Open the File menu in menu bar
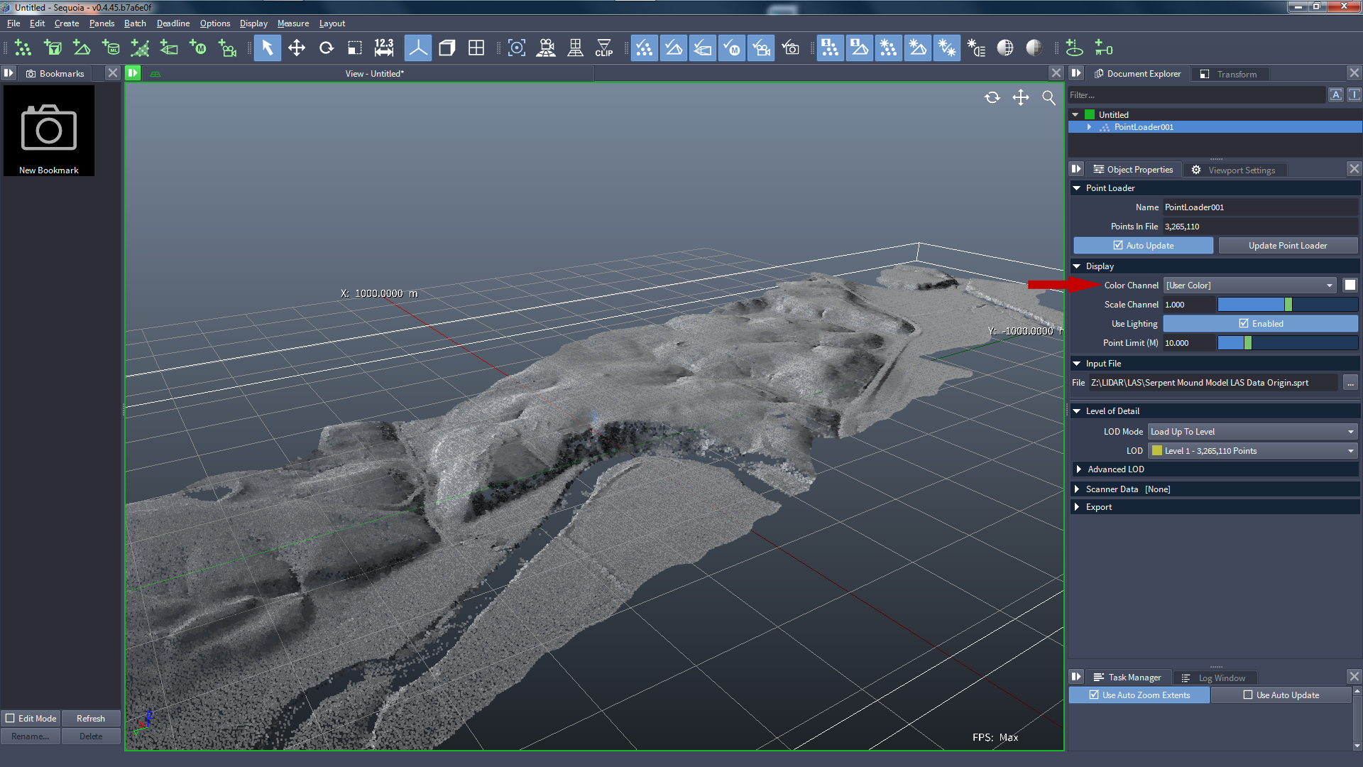1363x767 pixels. pyautogui.click(x=13, y=23)
